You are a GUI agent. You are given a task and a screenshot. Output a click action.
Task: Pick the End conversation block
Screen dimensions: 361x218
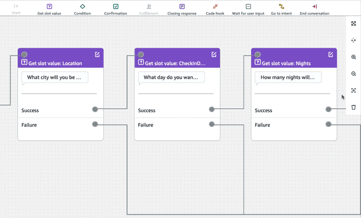click(314, 9)
